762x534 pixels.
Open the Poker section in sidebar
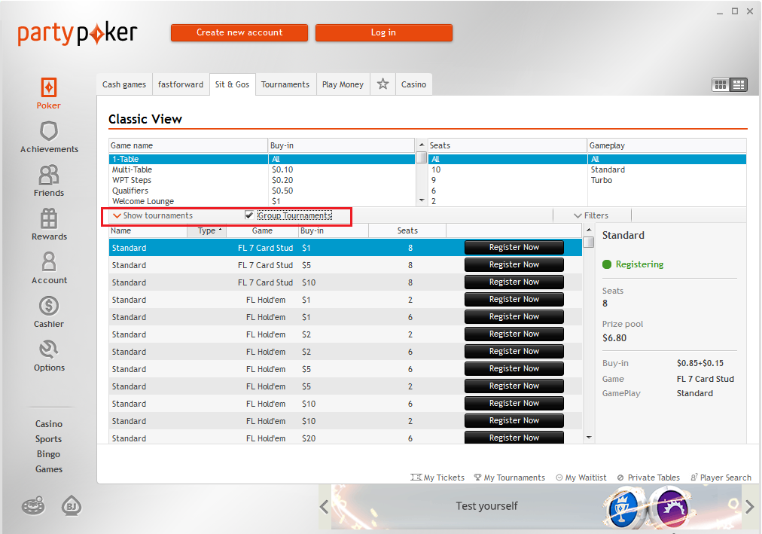point(49,93)
